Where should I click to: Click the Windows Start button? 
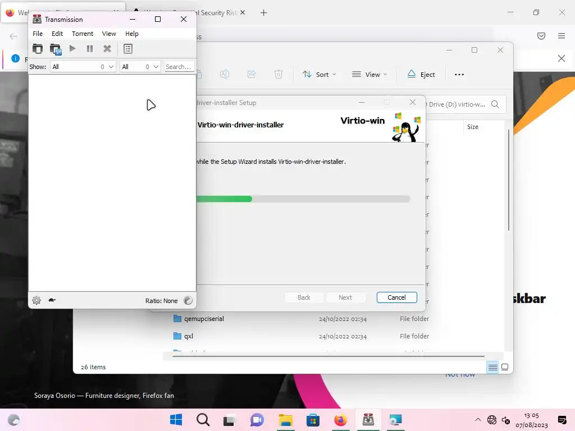pyautogui.click(x=176, y=420)
